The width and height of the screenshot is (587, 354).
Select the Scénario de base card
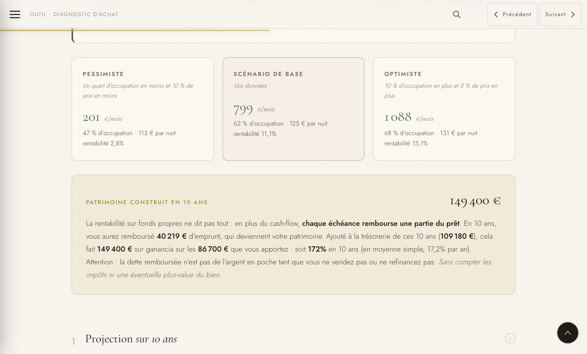pos(293,109)
